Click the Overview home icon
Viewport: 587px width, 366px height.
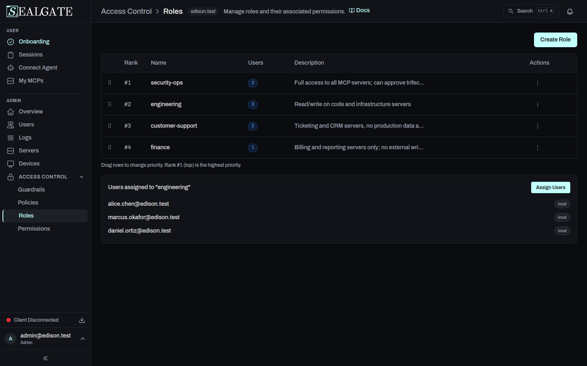click(11, 112)
